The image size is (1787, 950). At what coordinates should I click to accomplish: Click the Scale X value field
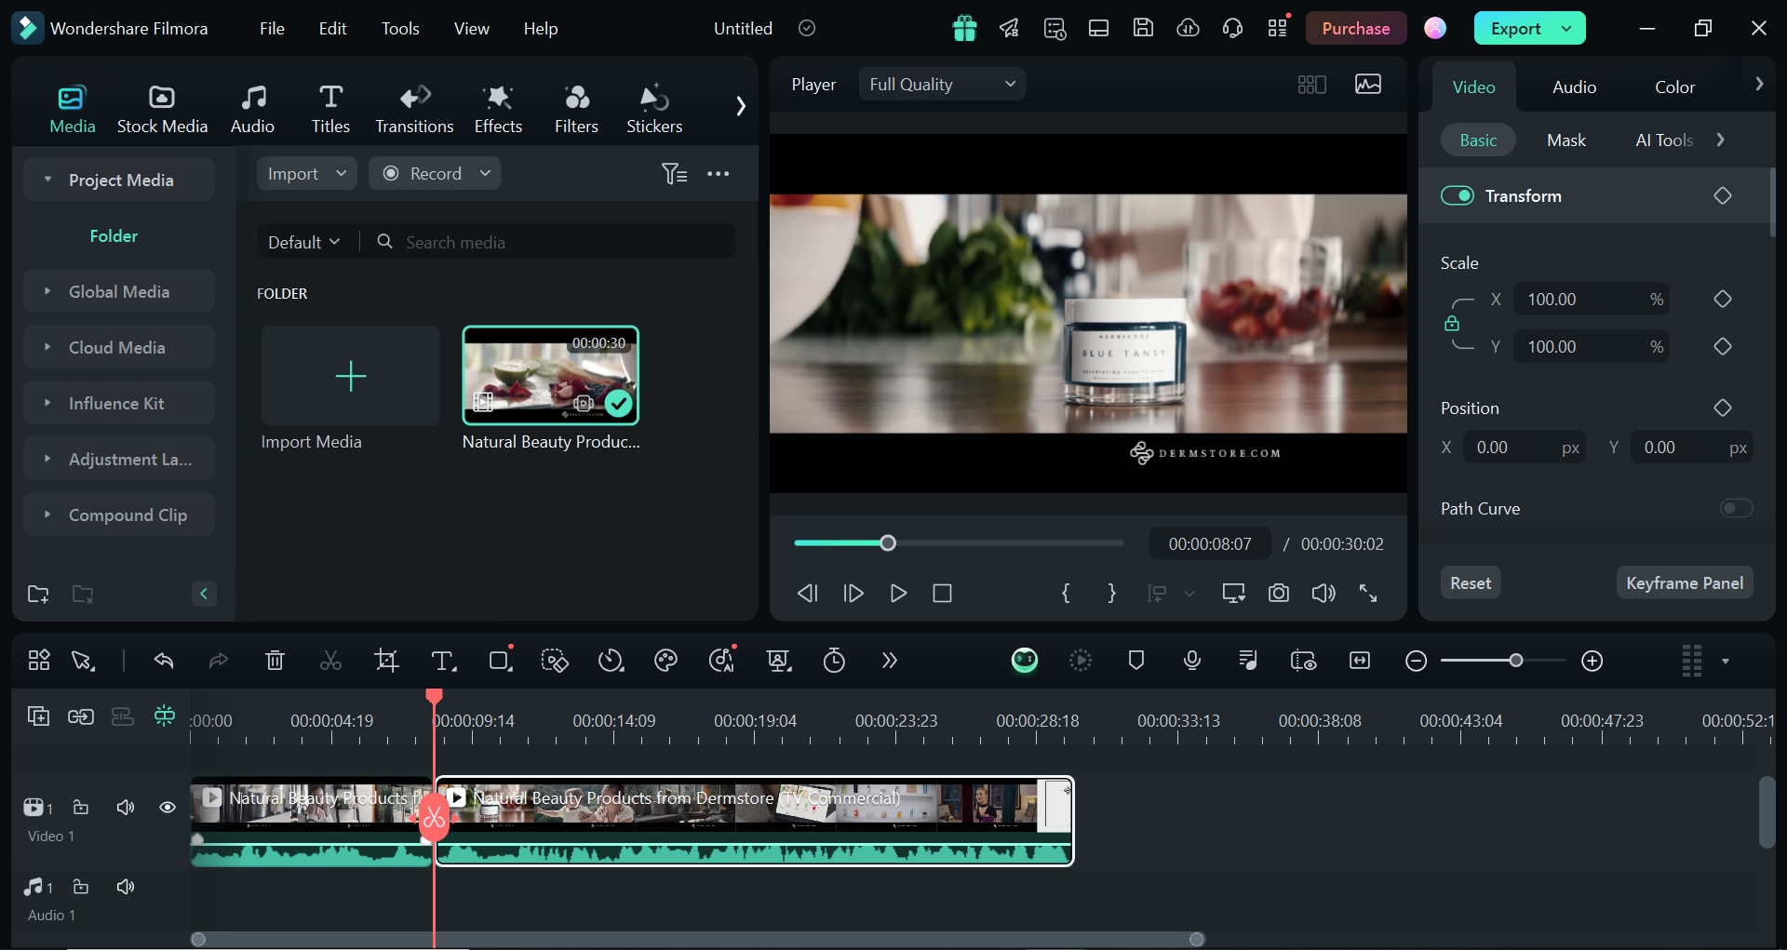pos(1591,299)
